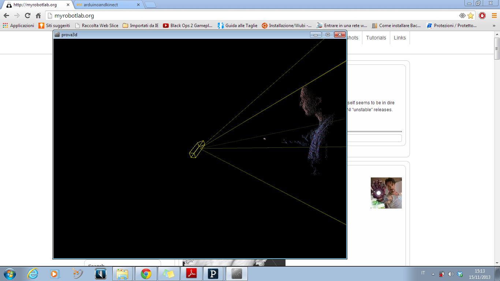Switch to Chrome in the taskbar
The image size is (500, 281).
click(x=146, y=274)
